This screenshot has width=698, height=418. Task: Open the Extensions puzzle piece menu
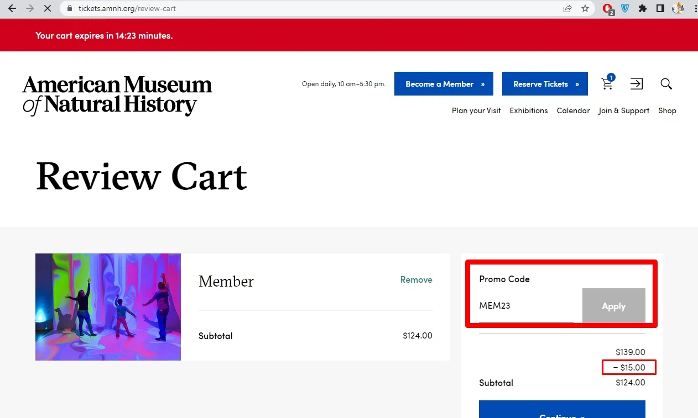(x=643, y=8)
